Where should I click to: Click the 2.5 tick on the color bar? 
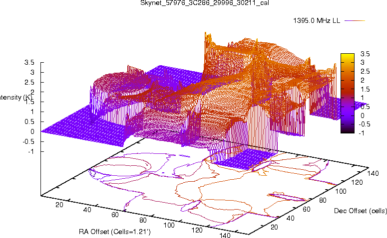pos(365,71)
